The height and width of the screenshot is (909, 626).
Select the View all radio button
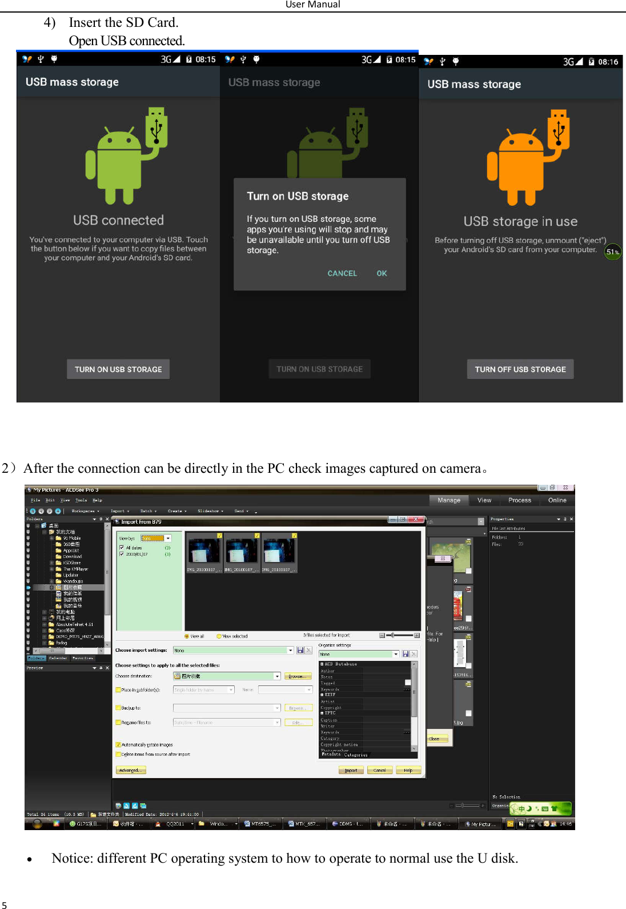pos(187,636)
